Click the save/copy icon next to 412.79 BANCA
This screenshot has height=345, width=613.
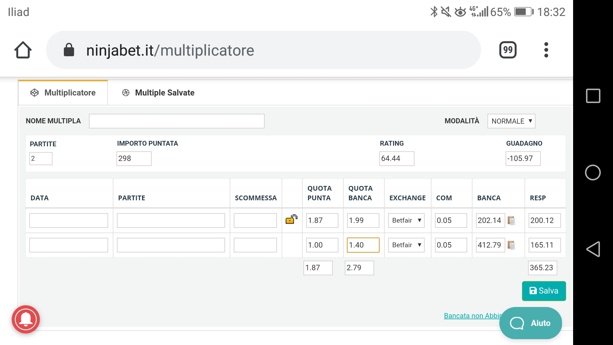coord(513,245)
